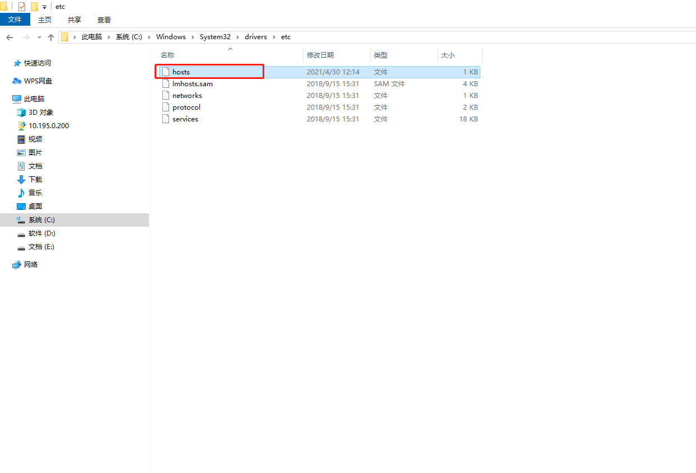The width and height of the screenshot is (696, 473).
Task: Switch to the 查看 ribbon tab
Action: pyautogui.click(x=104, y=20)
